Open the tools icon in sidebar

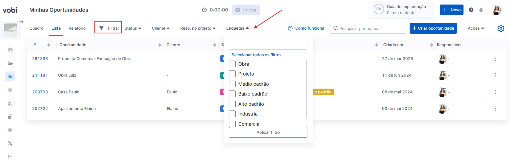click(10, 143)
